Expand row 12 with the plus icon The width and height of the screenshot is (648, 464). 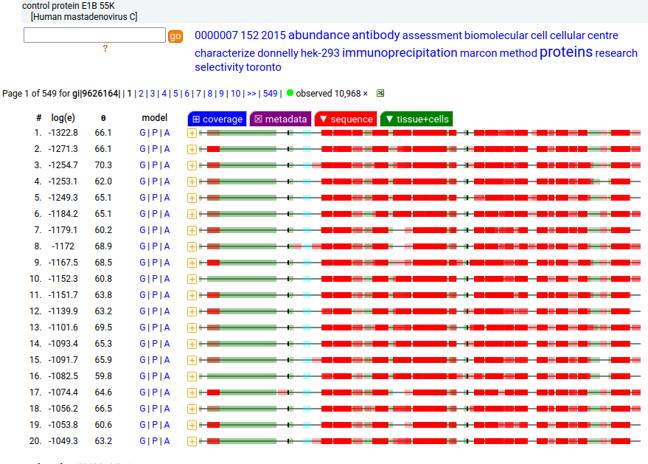coord(192,311)
